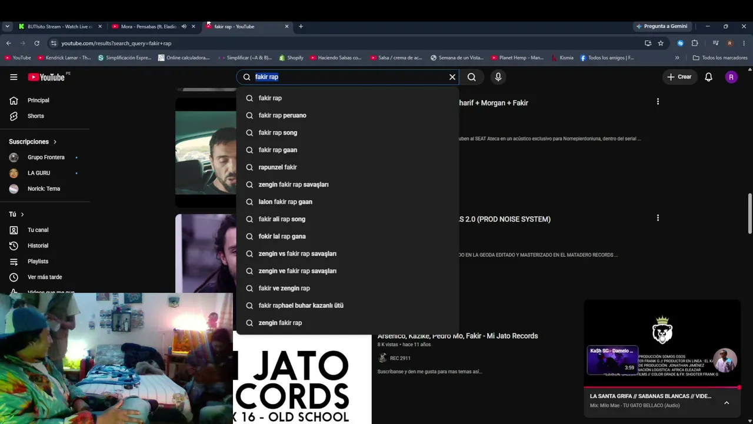This screenshot has height=424, width=753.
Task: Click Pregunta a Gemini
Action: [662, 26]
